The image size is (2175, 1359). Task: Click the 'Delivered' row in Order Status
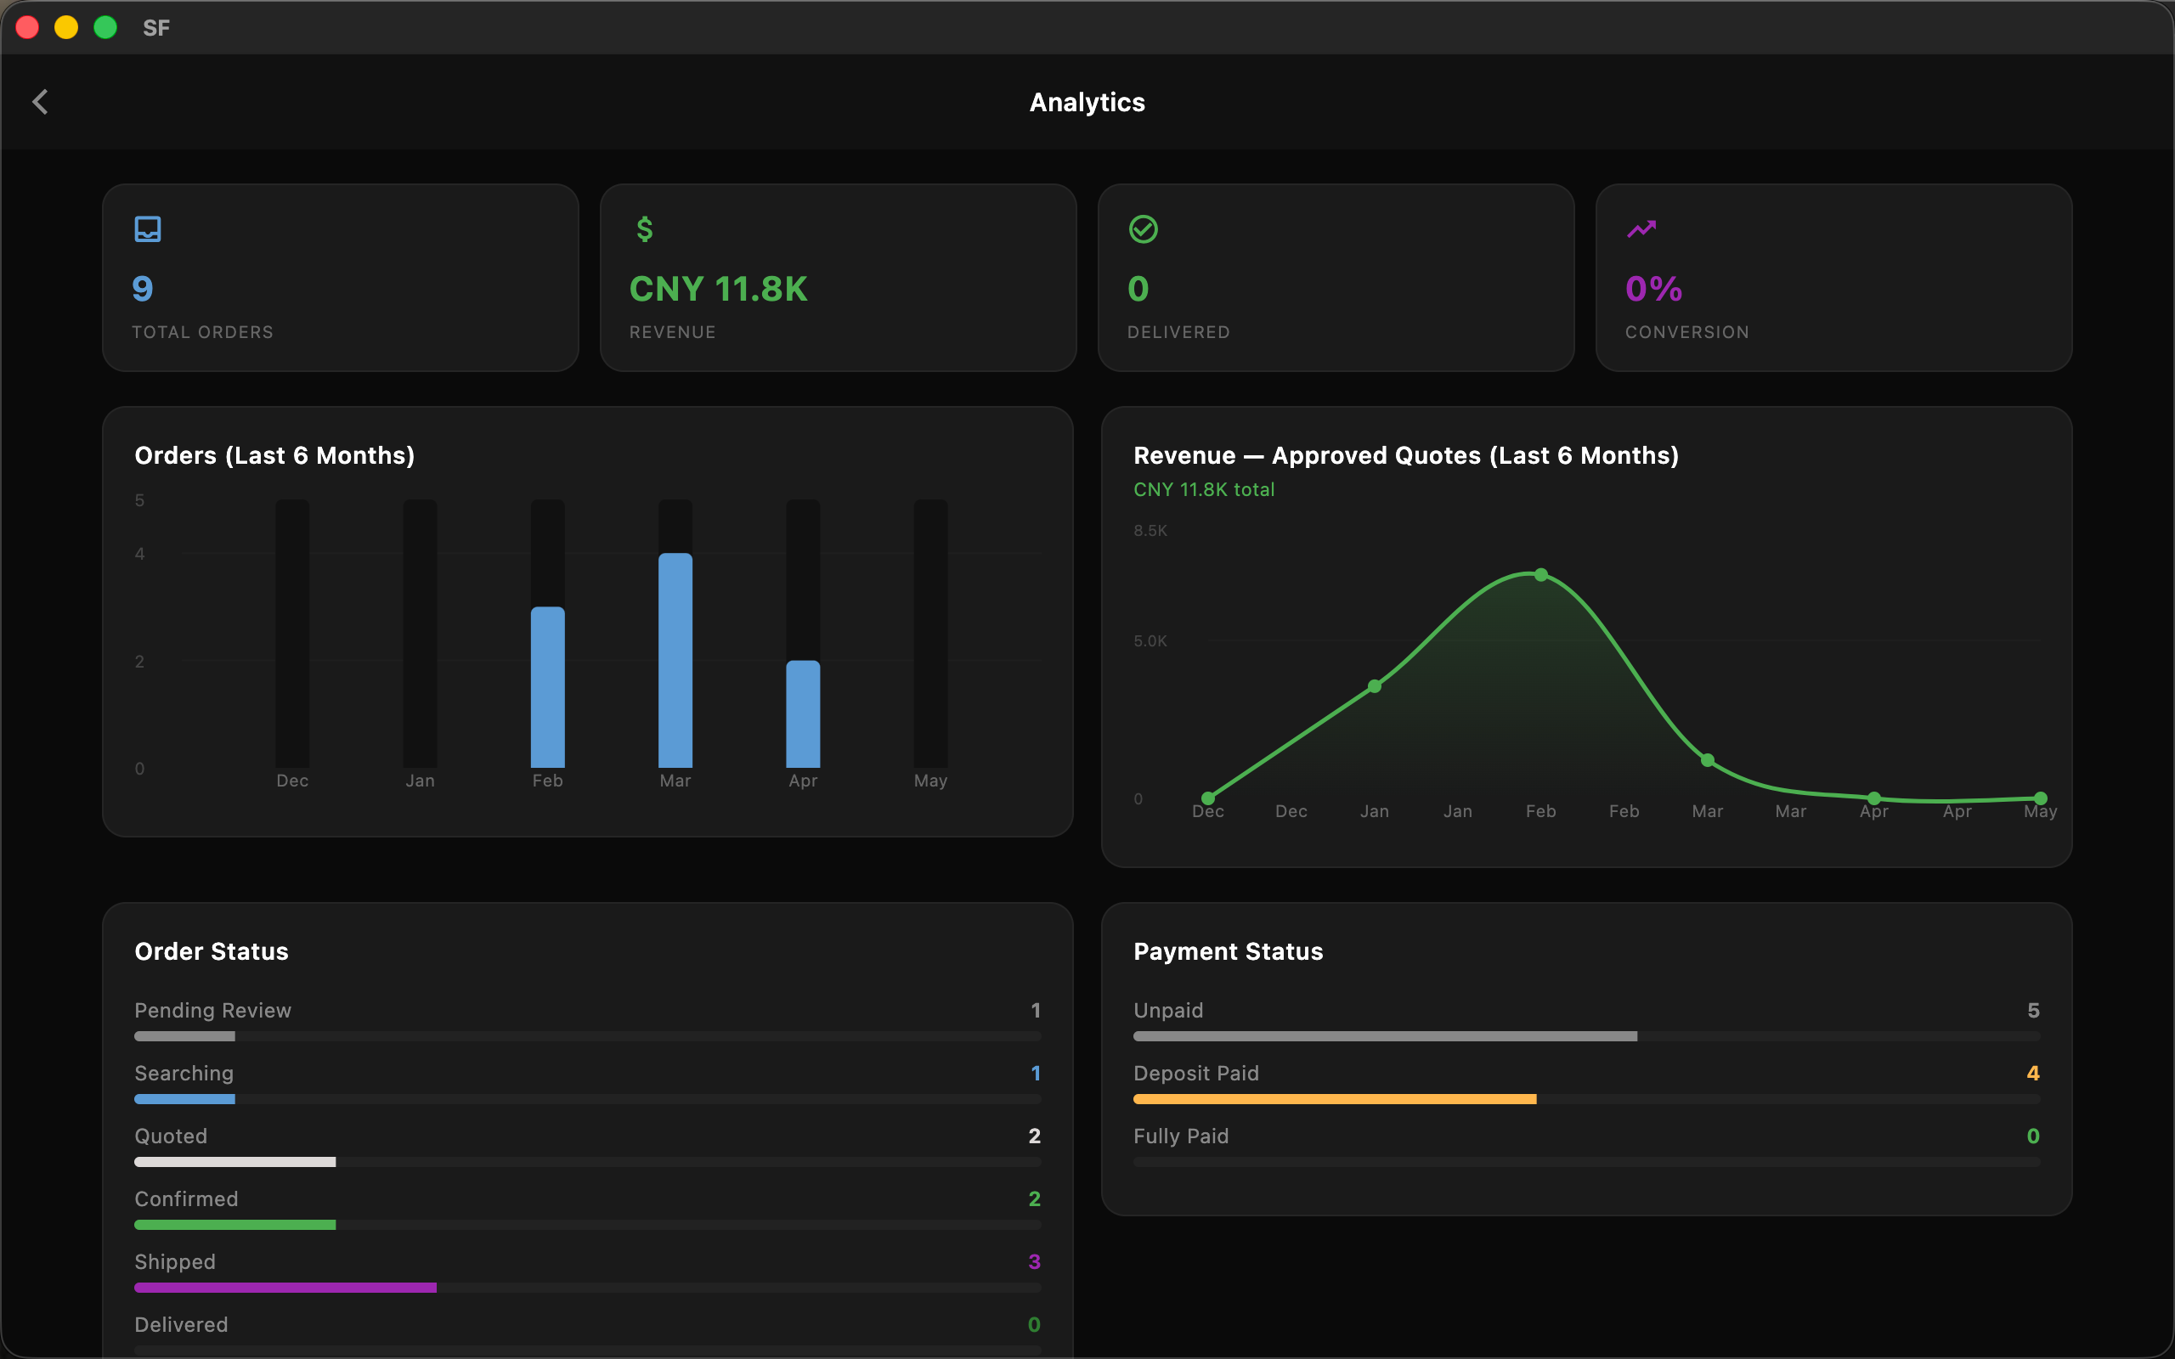coord(588,1332)
